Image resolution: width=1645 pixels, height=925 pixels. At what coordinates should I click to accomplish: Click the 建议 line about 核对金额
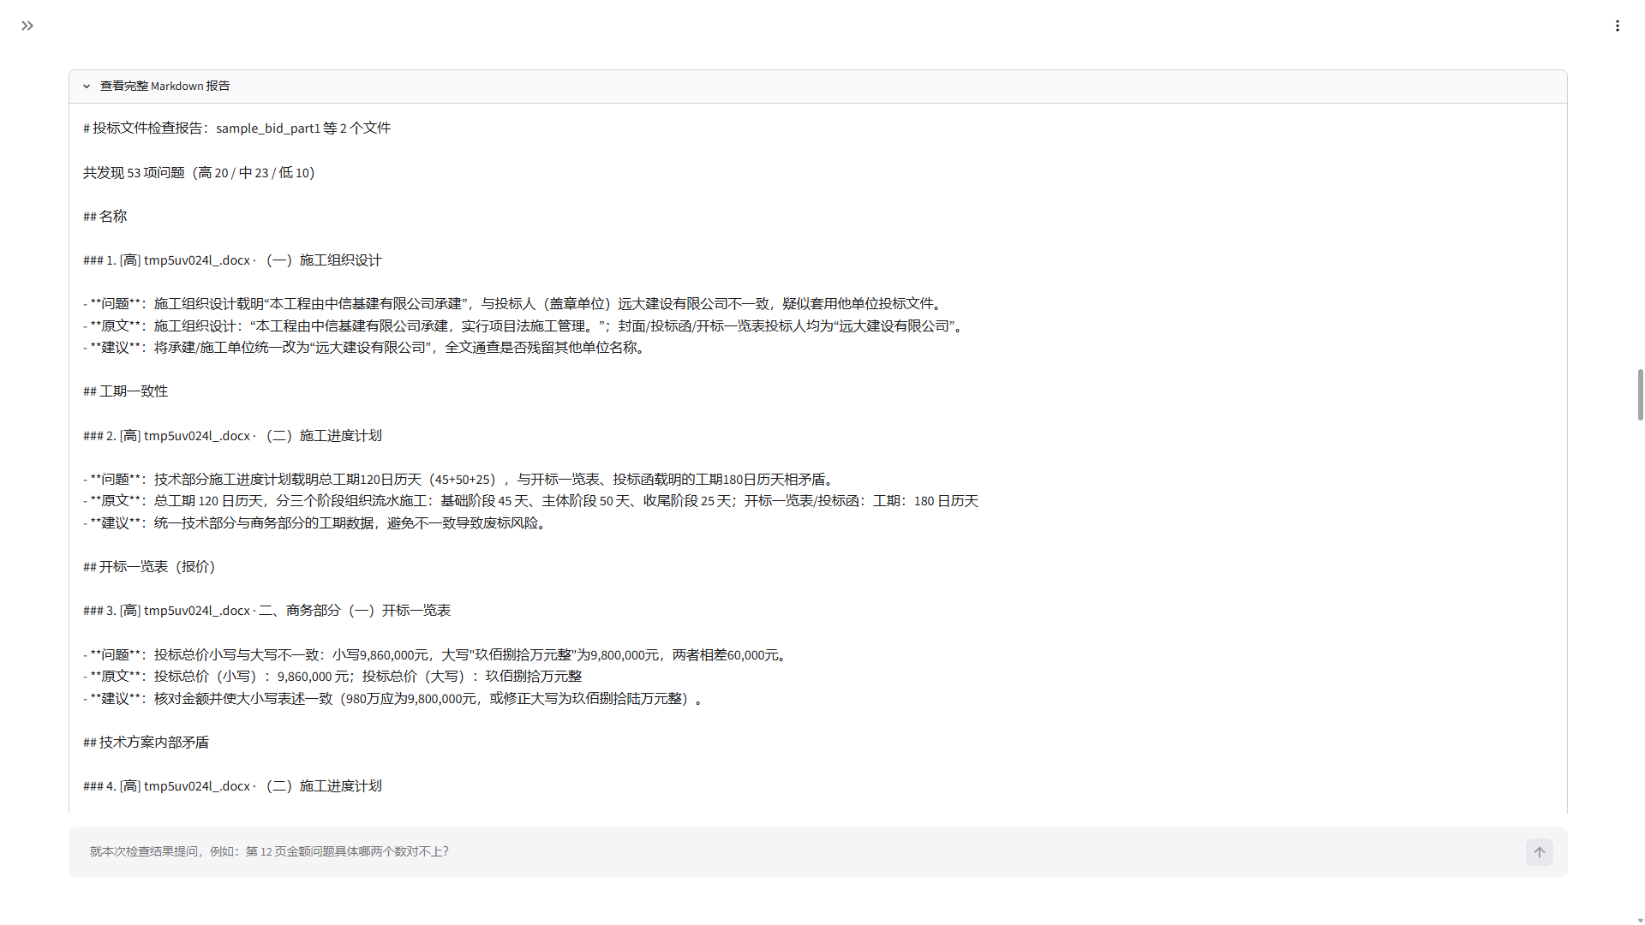(395, 699)
